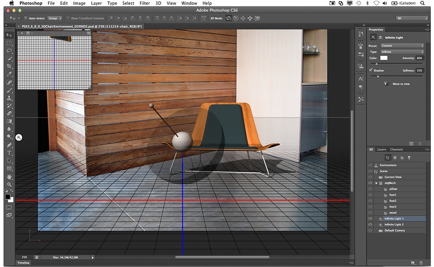This screenshot has width=434, height=267.
Task: Click the Eraser tool
Action: point(9,113)
